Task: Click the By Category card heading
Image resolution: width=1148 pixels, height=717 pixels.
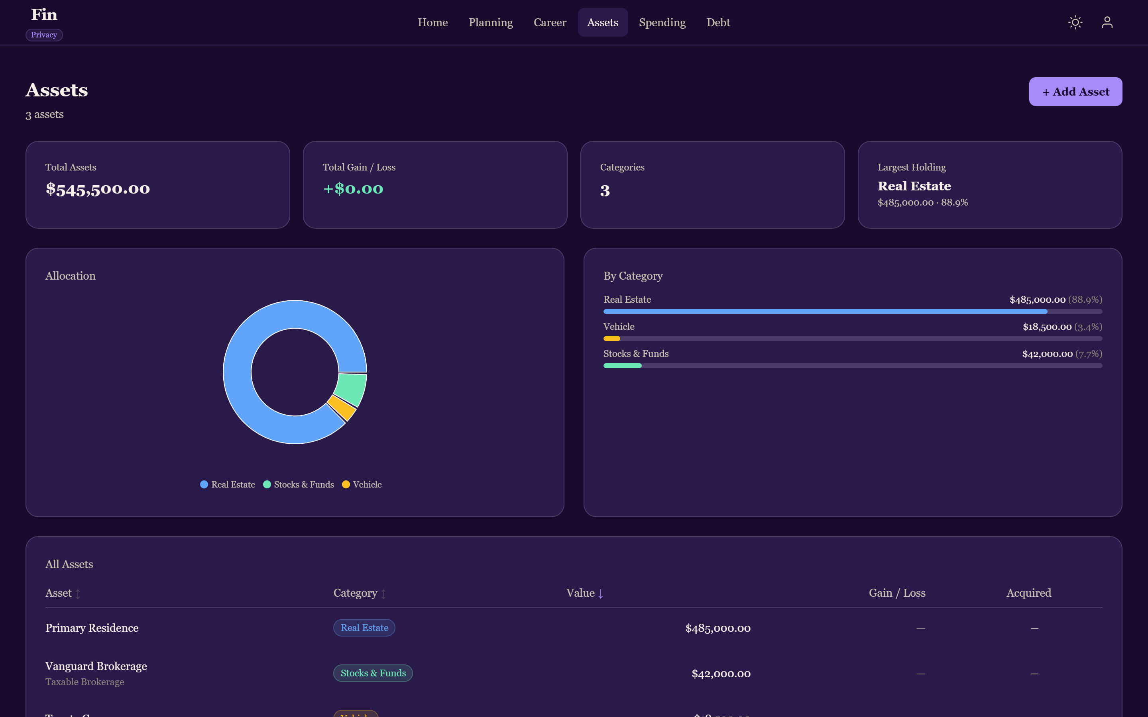Action: (x=633, y=276)
